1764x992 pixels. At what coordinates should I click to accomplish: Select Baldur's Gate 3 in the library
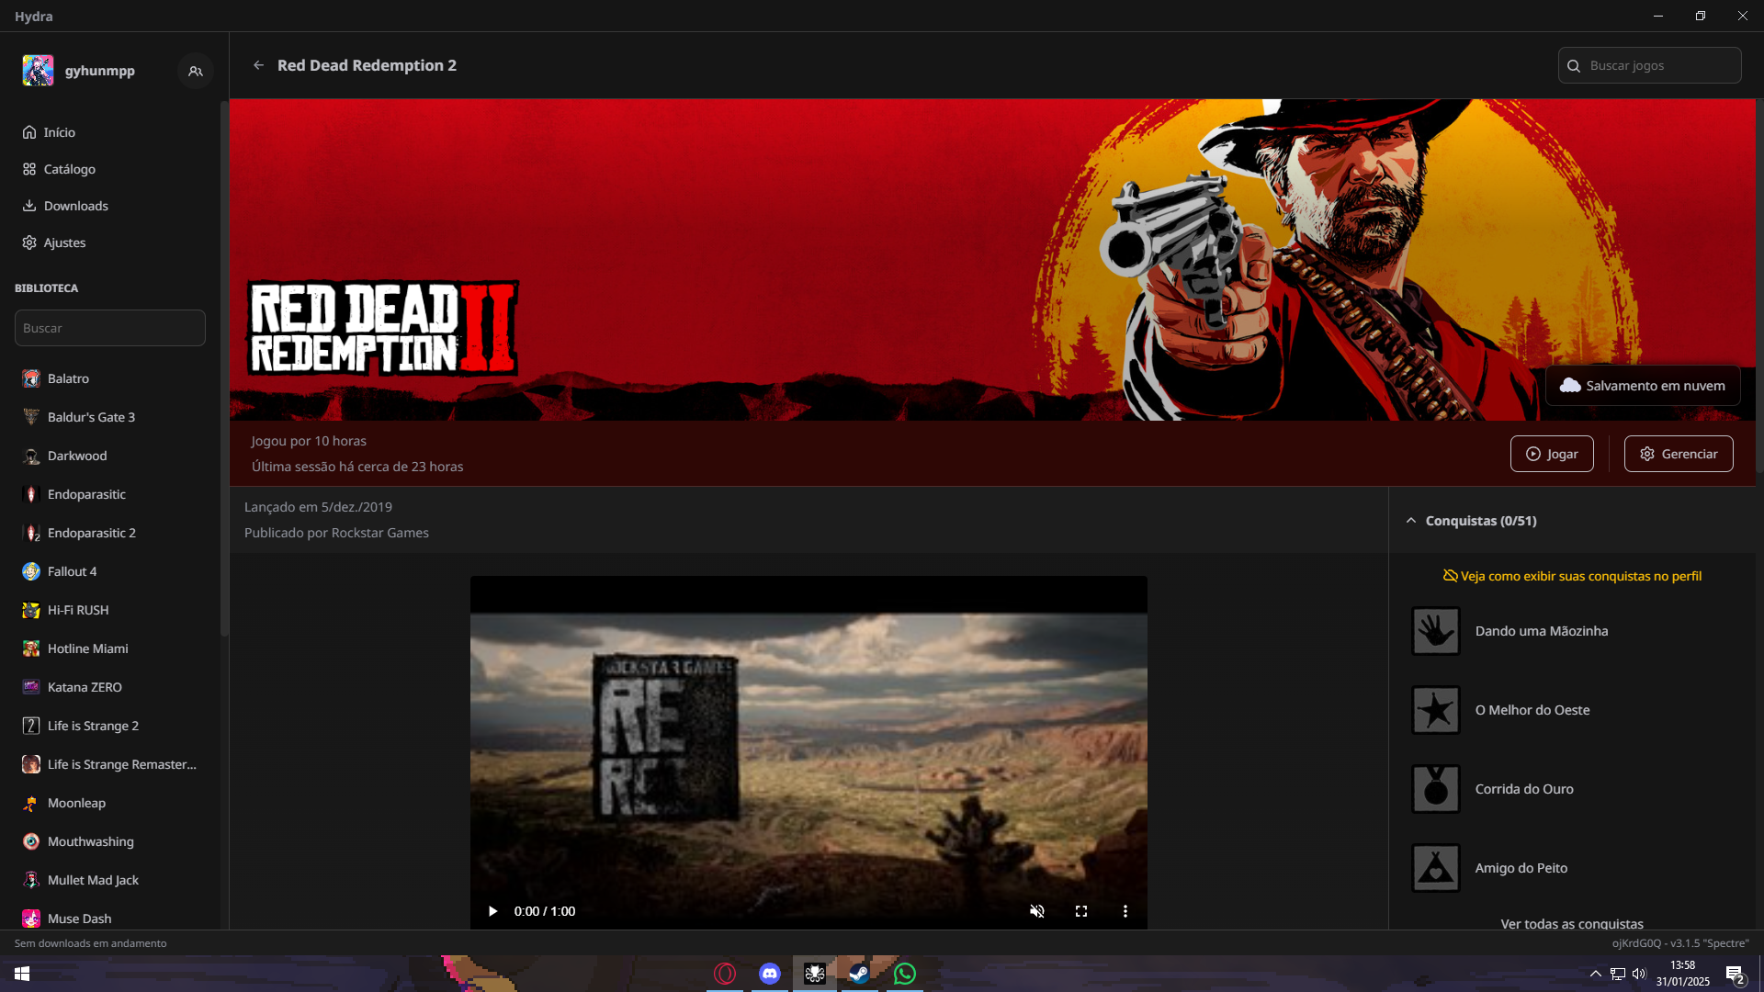91,417
